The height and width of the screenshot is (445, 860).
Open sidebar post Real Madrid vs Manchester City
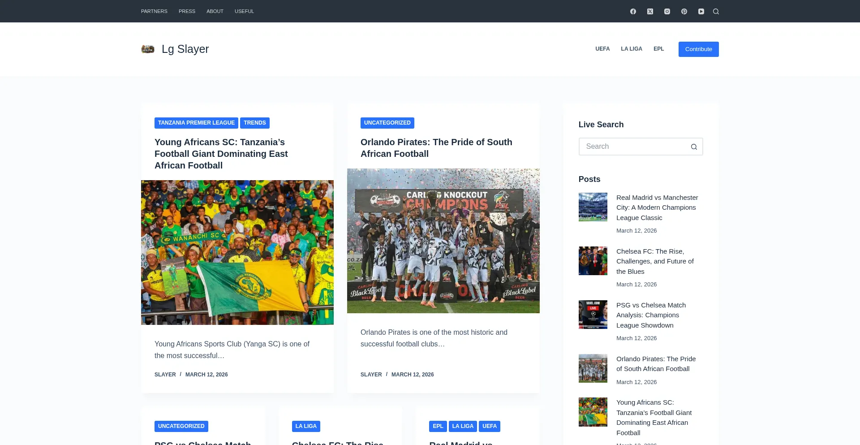click(657, 207)
